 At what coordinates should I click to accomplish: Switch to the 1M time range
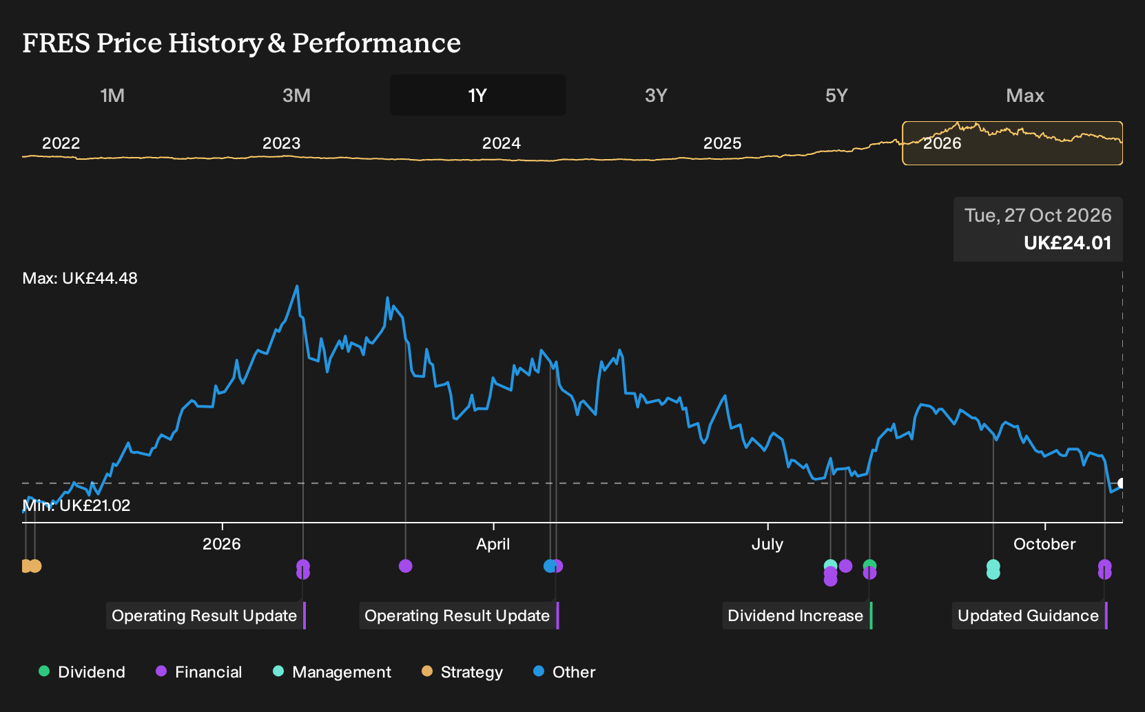[112, 95]
